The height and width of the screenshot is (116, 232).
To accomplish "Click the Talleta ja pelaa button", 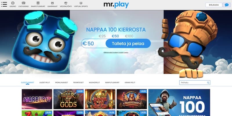I will point(128,43).
